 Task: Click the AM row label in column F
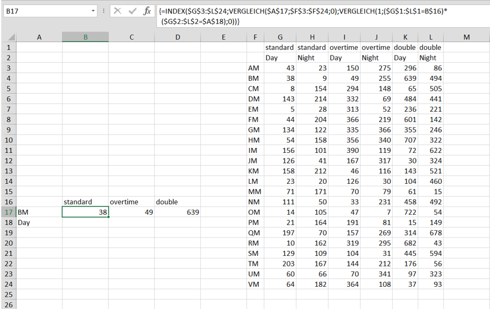point(255,68)
